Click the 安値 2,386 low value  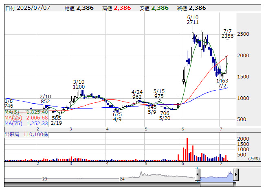click(x=154, y=8)
